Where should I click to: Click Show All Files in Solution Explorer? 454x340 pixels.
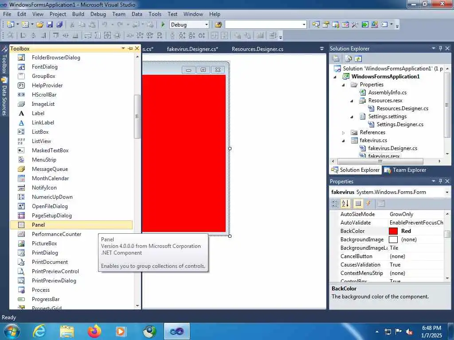[348, 59]
